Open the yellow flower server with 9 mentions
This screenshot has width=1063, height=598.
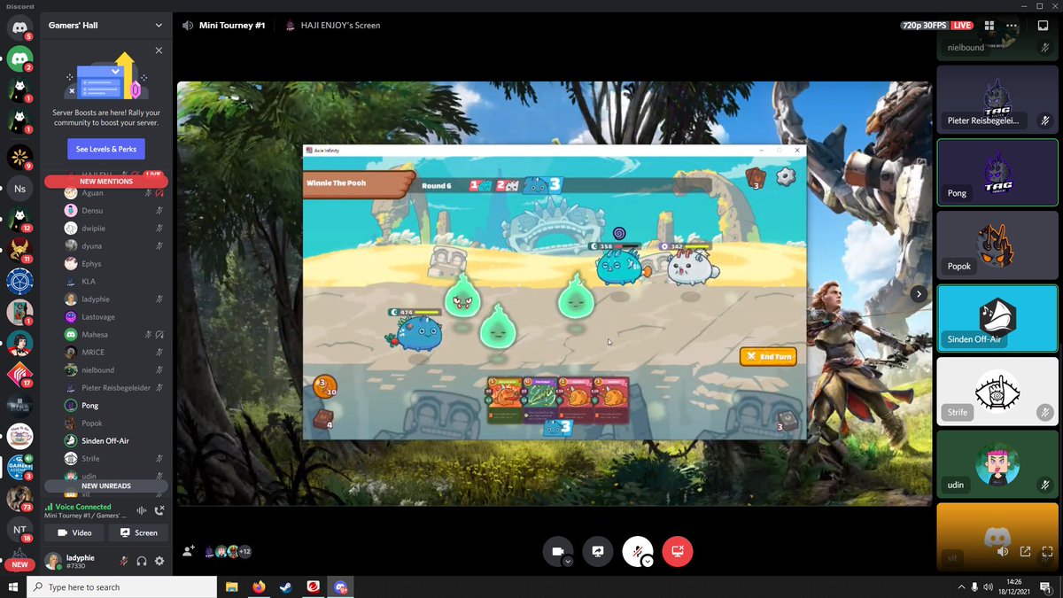(19, 157)
